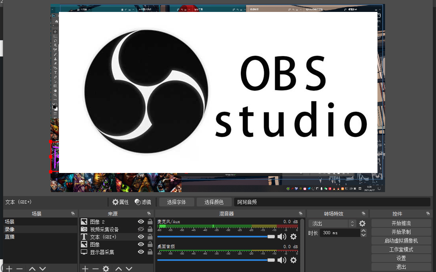Screen dimensions: 436x272
Task: Float the 来源 dock using its pop-out icon
Action: 149,214
